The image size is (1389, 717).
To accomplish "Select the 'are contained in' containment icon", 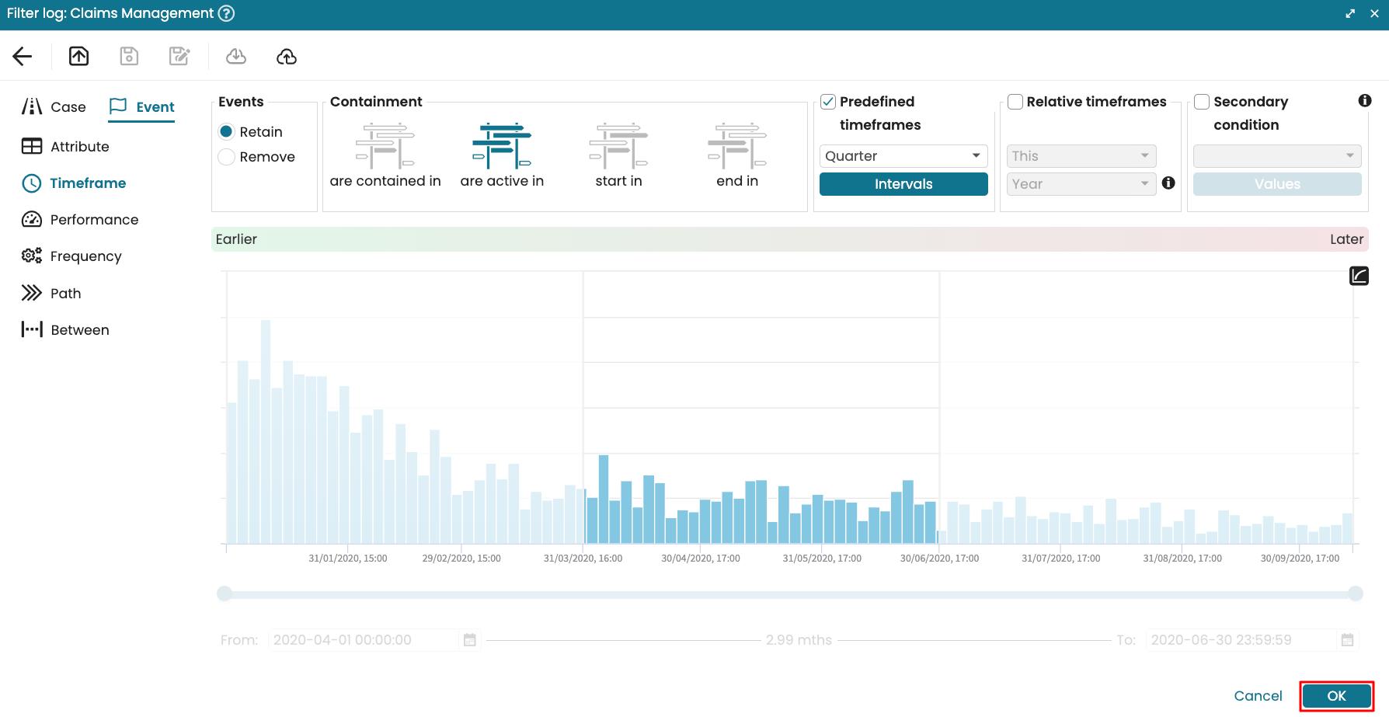I will 385,146.
